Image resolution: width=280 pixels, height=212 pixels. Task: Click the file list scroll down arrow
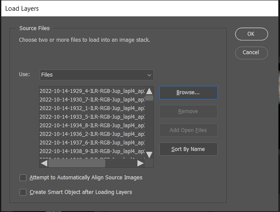click(x=149, y=155)
